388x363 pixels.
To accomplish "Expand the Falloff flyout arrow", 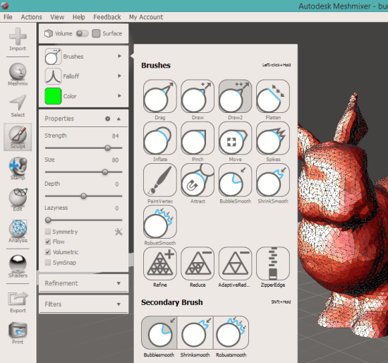I will (119, 76).
